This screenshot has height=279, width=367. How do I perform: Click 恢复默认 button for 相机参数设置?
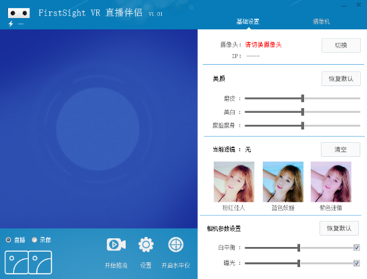click(x=339, y=228)
